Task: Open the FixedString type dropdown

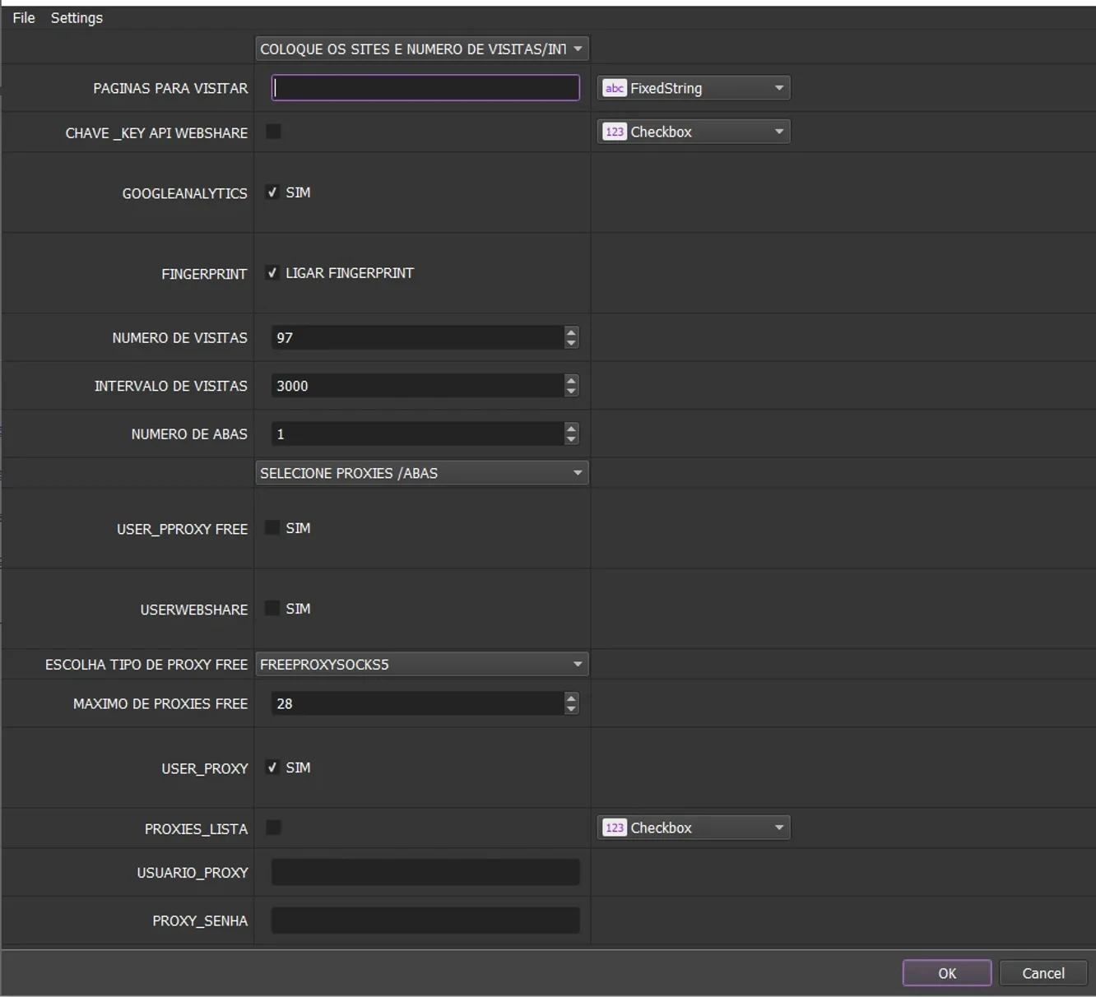Action: 694,88
